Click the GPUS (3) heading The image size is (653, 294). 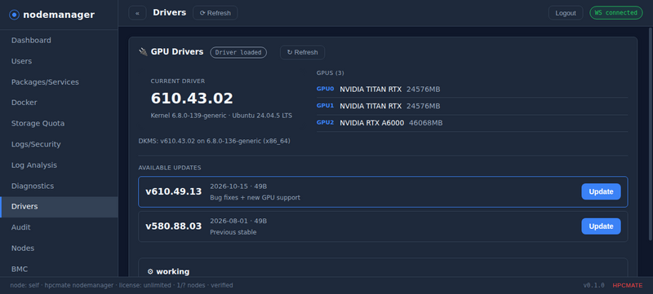click(x=331, y=73)
